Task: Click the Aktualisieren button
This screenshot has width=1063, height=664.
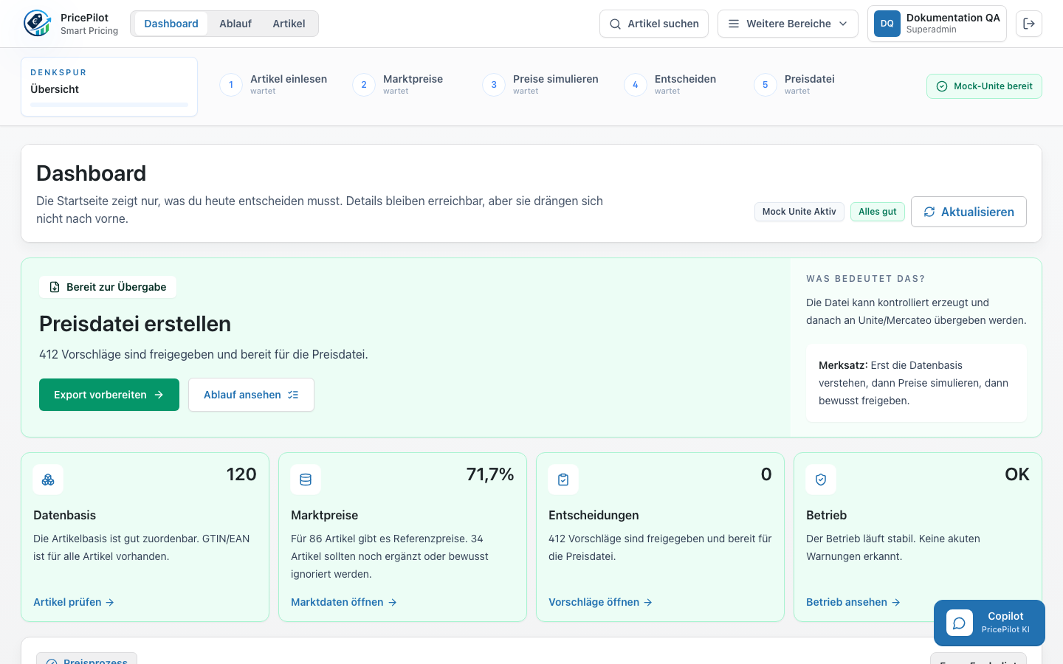Action: click(969, 212)
